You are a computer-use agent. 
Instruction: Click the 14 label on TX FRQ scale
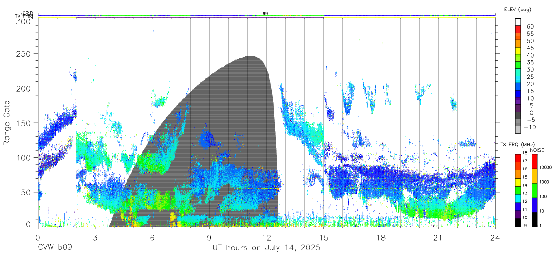(x=525, y=185)
